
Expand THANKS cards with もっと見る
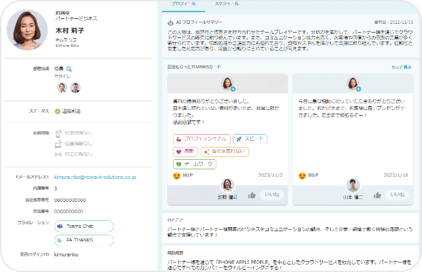tap(401, 67)
